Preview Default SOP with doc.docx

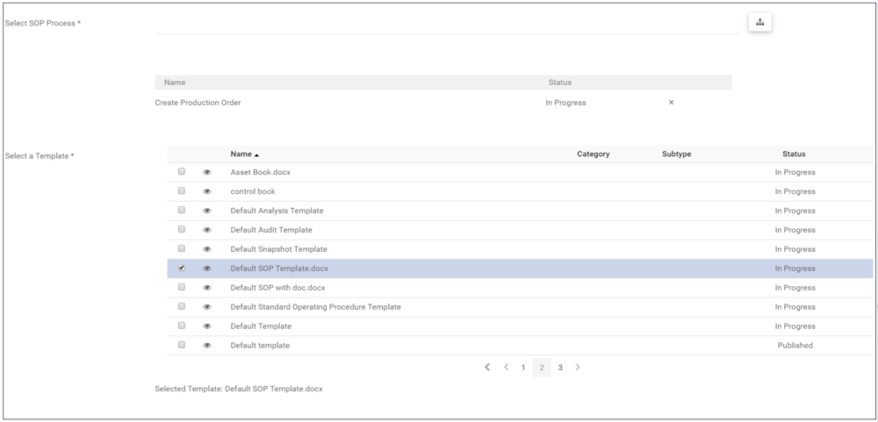point(207,288)
